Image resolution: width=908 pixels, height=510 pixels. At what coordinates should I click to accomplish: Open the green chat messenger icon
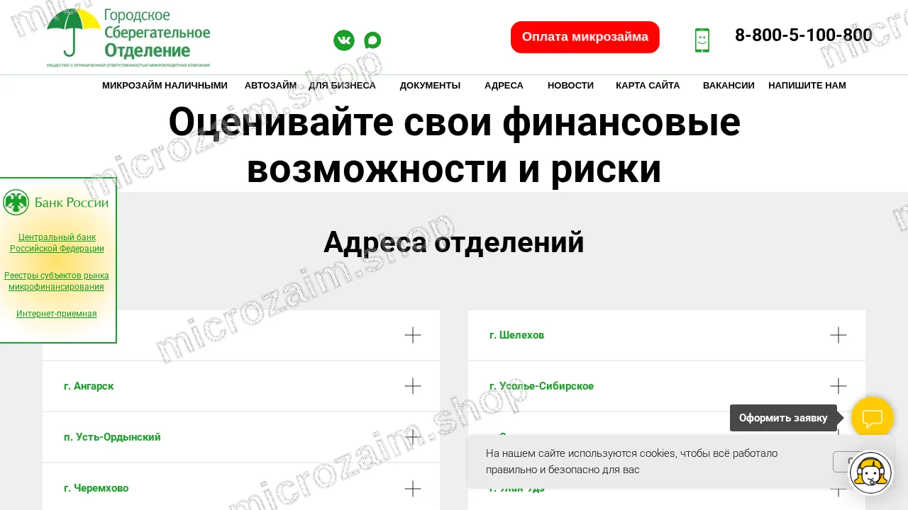(x=372, y=40)
